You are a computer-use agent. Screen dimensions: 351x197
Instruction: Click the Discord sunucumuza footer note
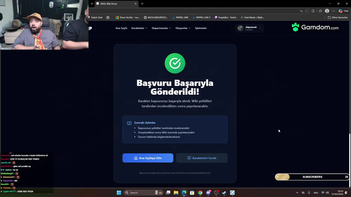(175, 173)
